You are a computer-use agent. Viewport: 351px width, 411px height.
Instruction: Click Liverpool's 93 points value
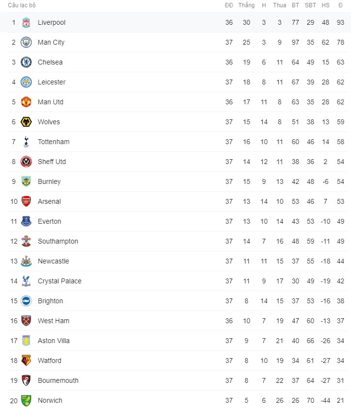point(340,22)
